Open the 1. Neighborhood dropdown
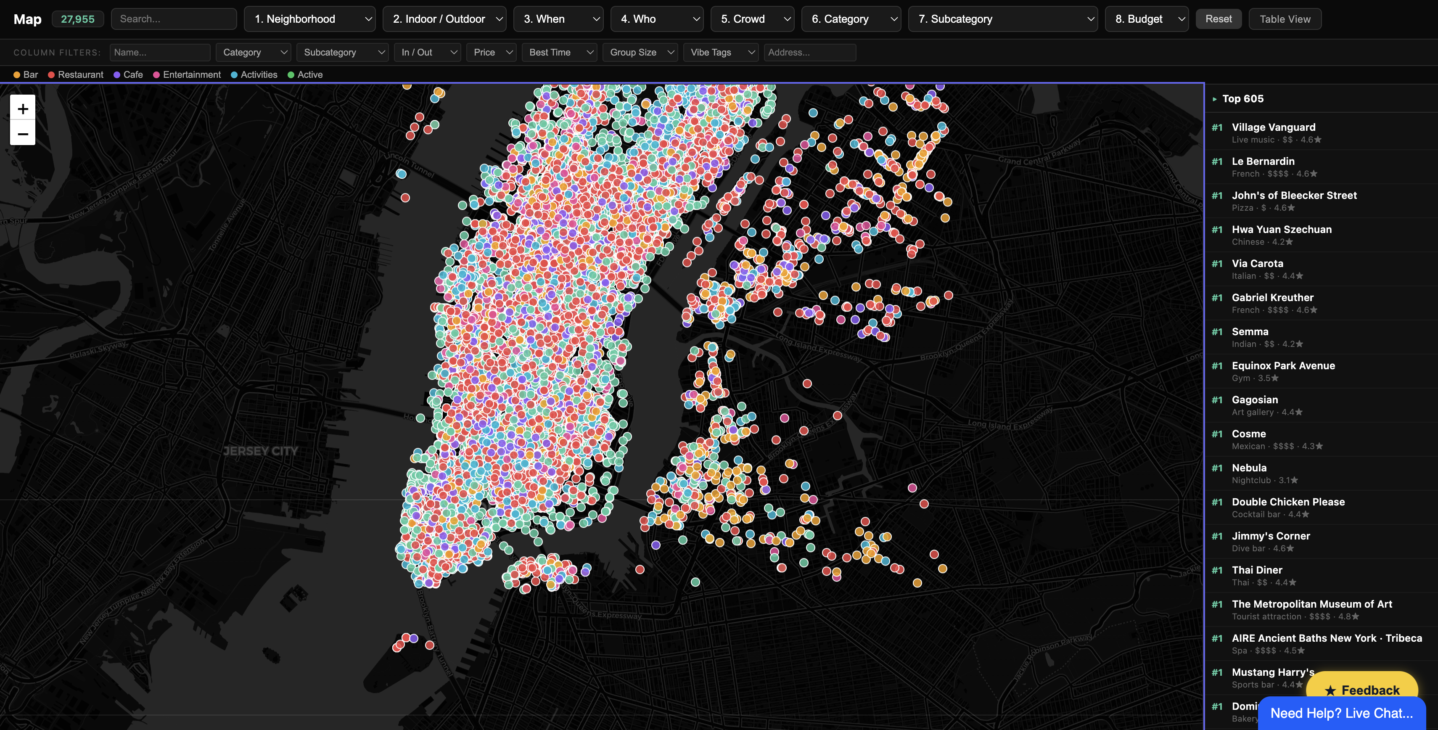 coord(310,19)
